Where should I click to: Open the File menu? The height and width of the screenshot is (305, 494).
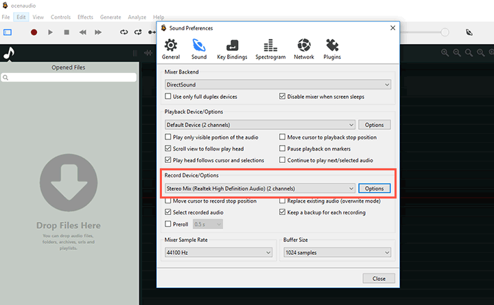(5, 17)
